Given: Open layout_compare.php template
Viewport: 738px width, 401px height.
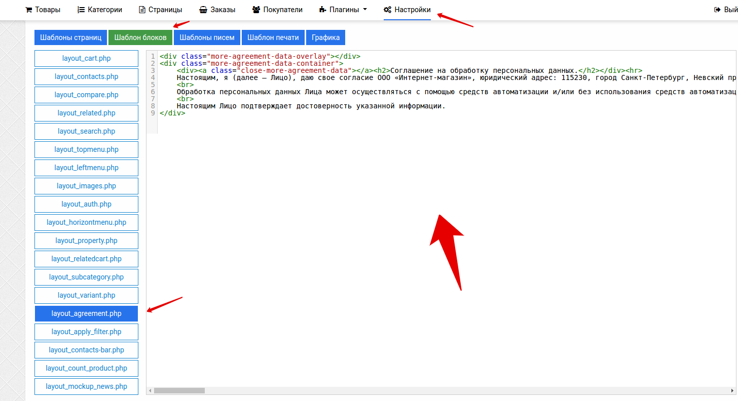Looking at the screenshot, I should pos(86,95).
